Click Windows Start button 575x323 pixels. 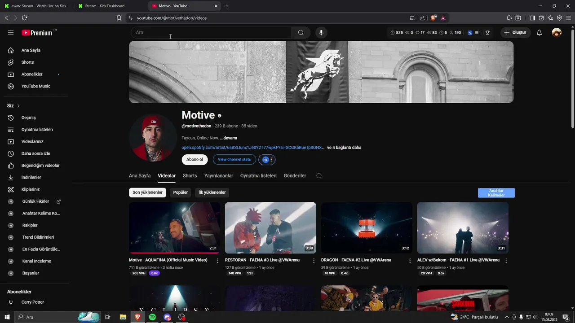(7, 317)
